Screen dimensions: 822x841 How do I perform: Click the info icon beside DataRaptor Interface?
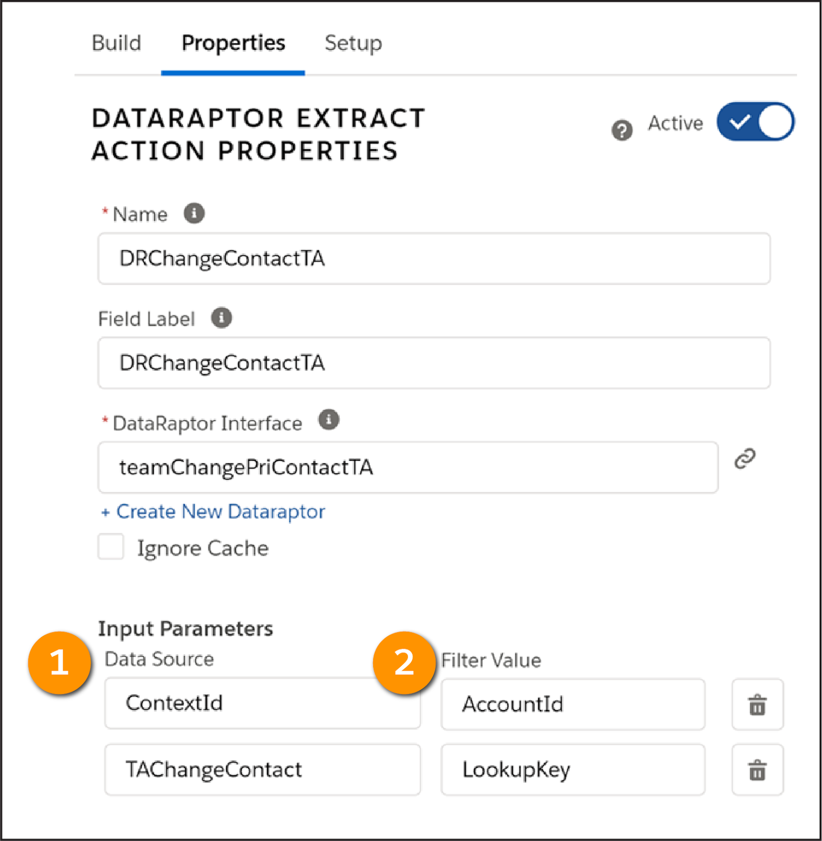329,419
